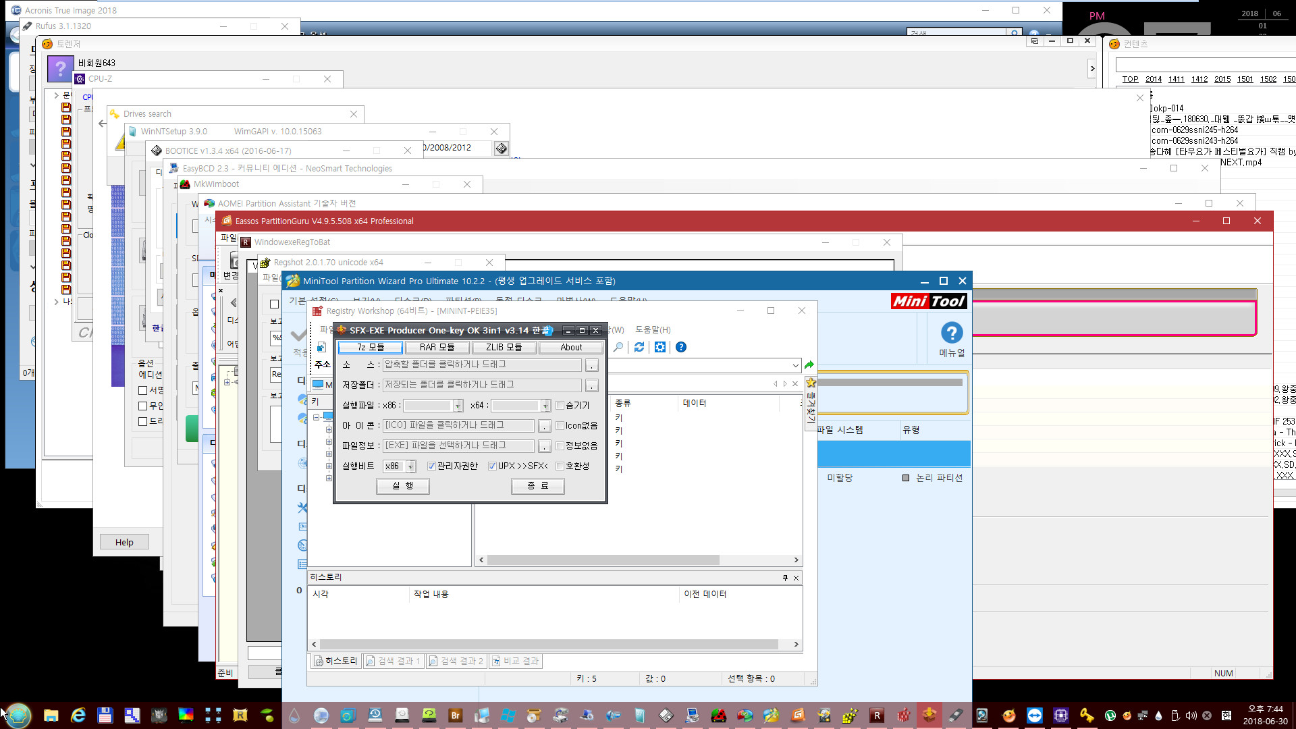Screen dimensions: 1296x729
Task: Open the Adobe Bridge Br taskbar icon
Action: tap(455, 715)
